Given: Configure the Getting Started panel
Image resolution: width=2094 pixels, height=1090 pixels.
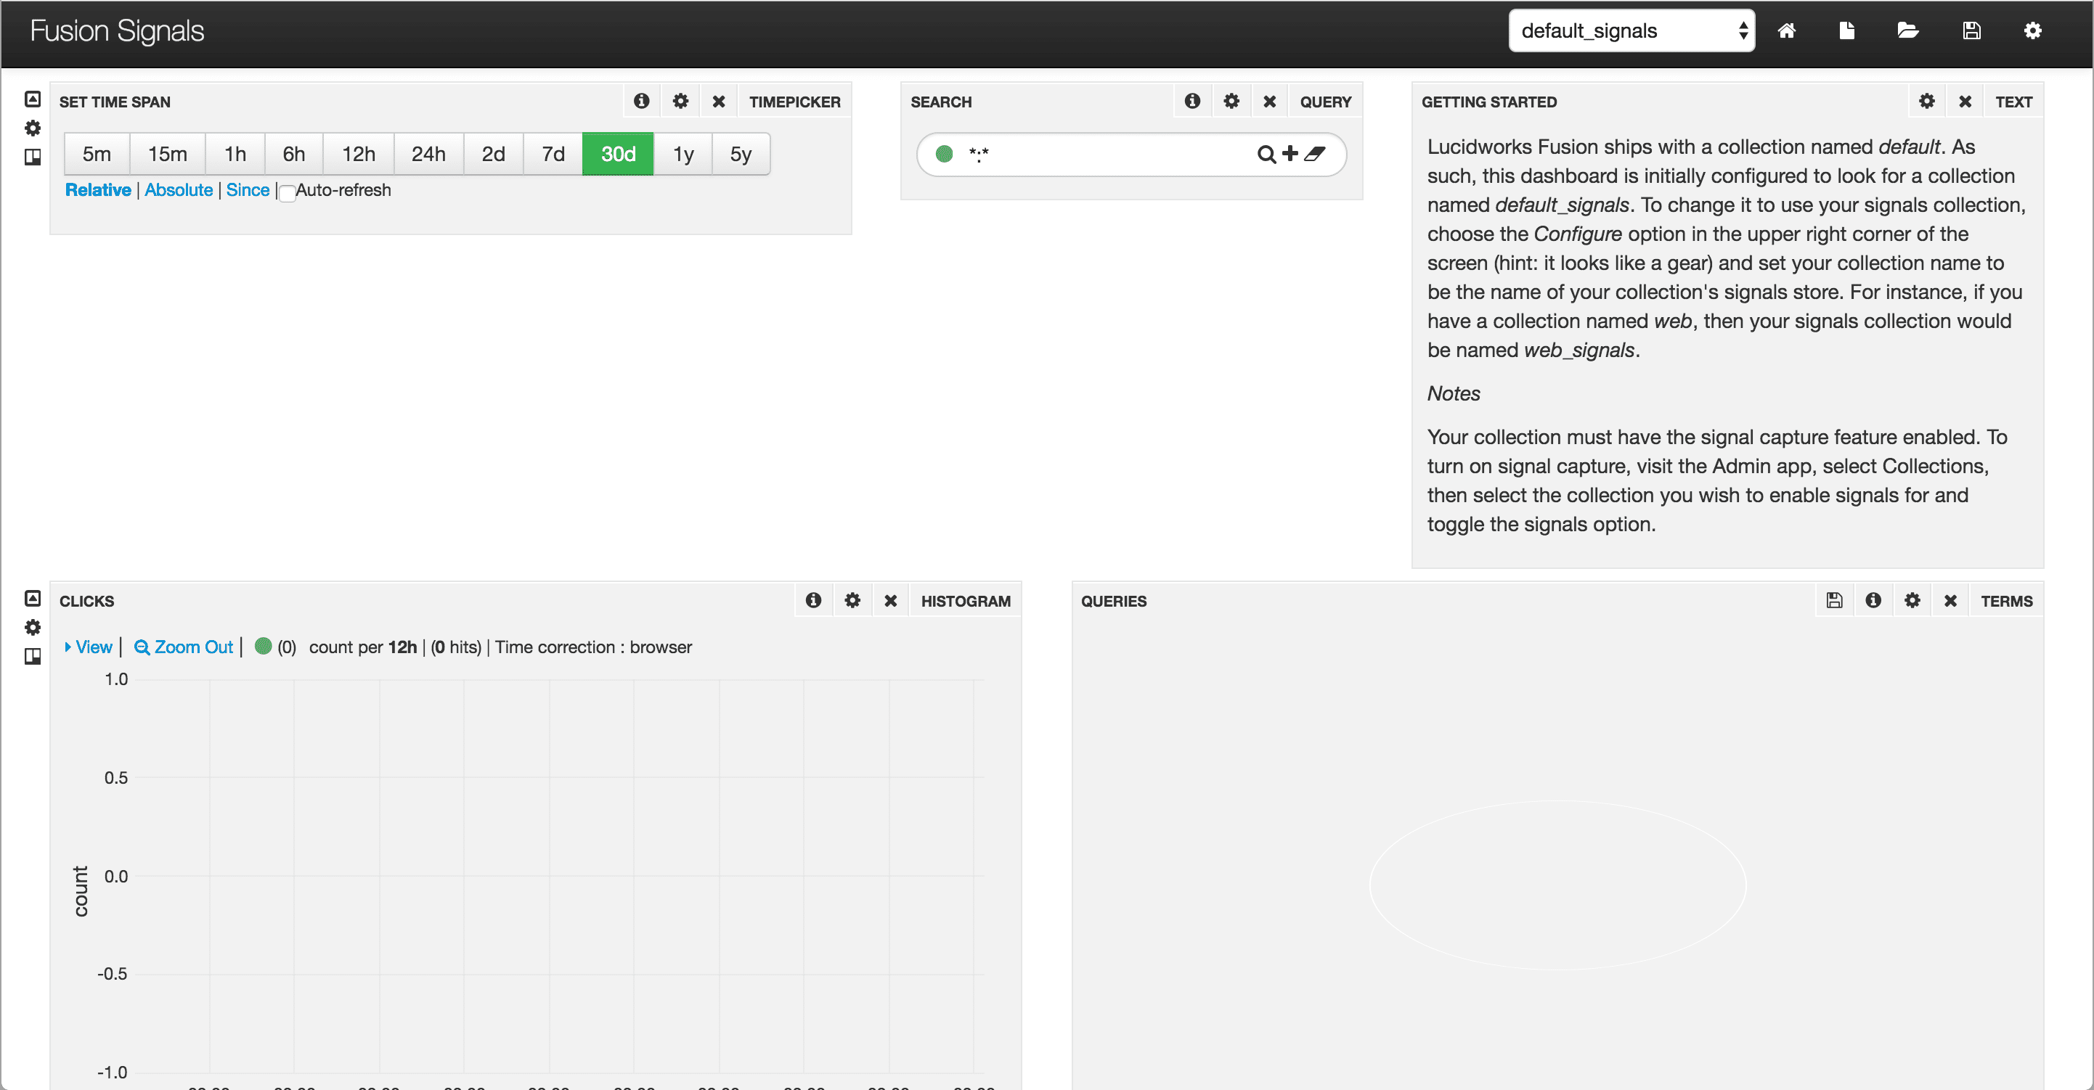Looking at the screenshot, I should [x=1926, y=101].
